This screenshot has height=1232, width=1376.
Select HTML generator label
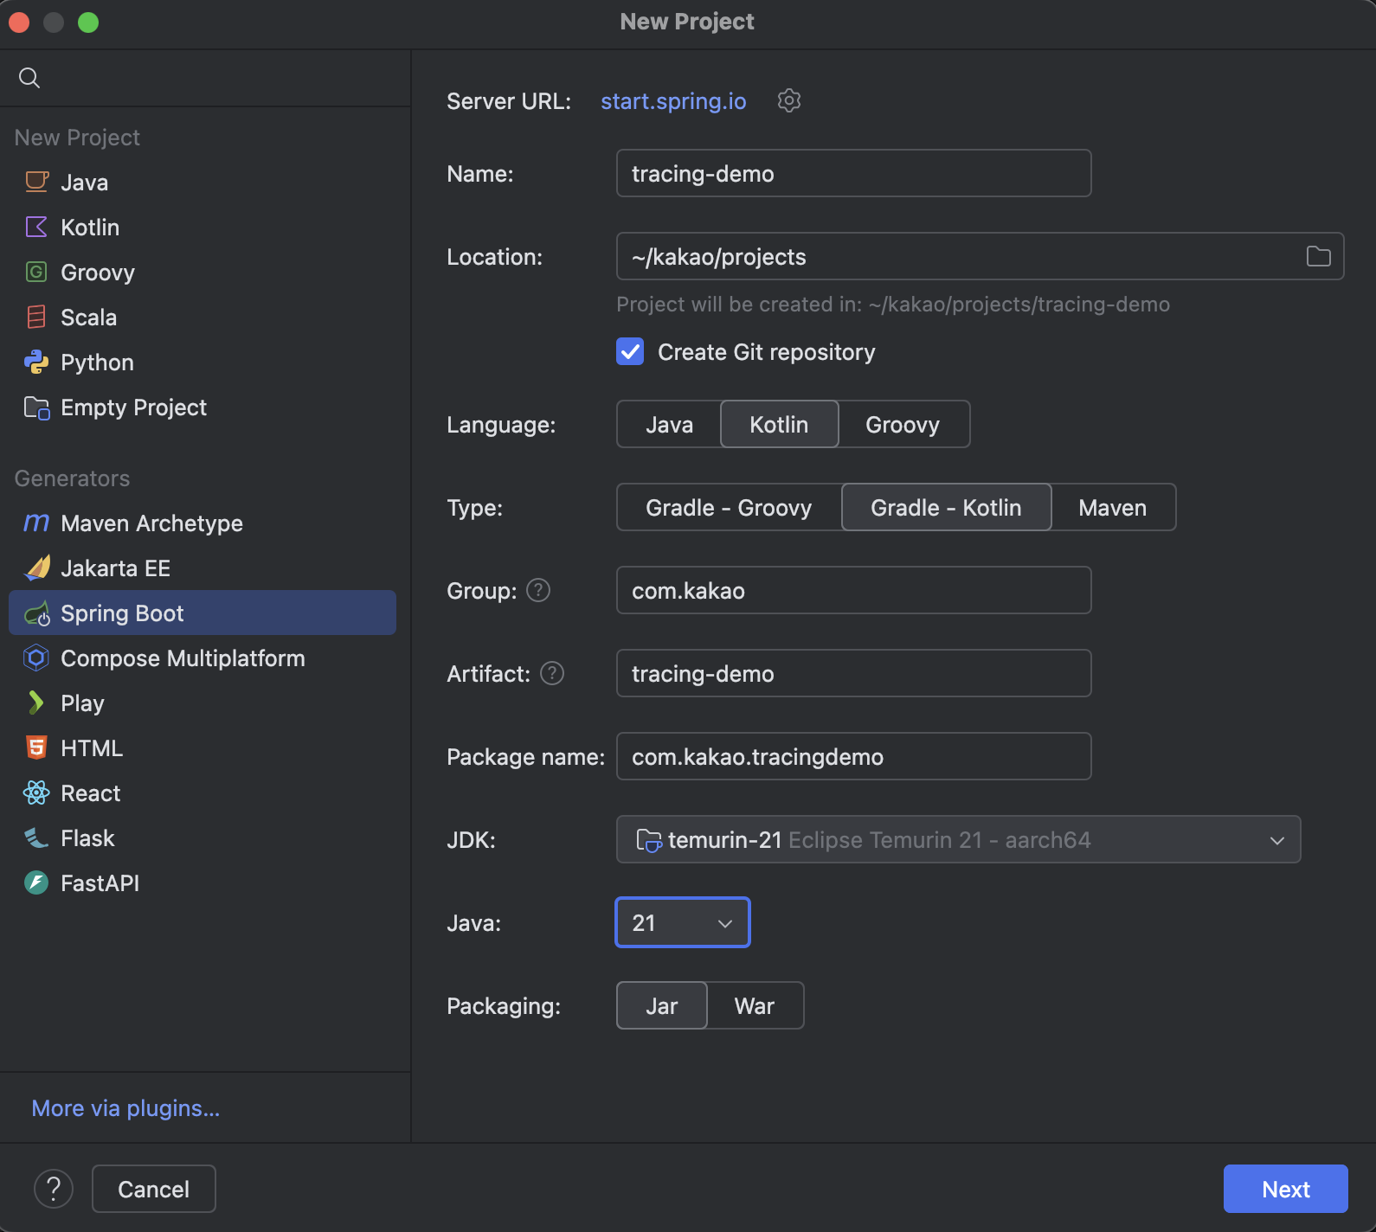[x=92, y=748]
